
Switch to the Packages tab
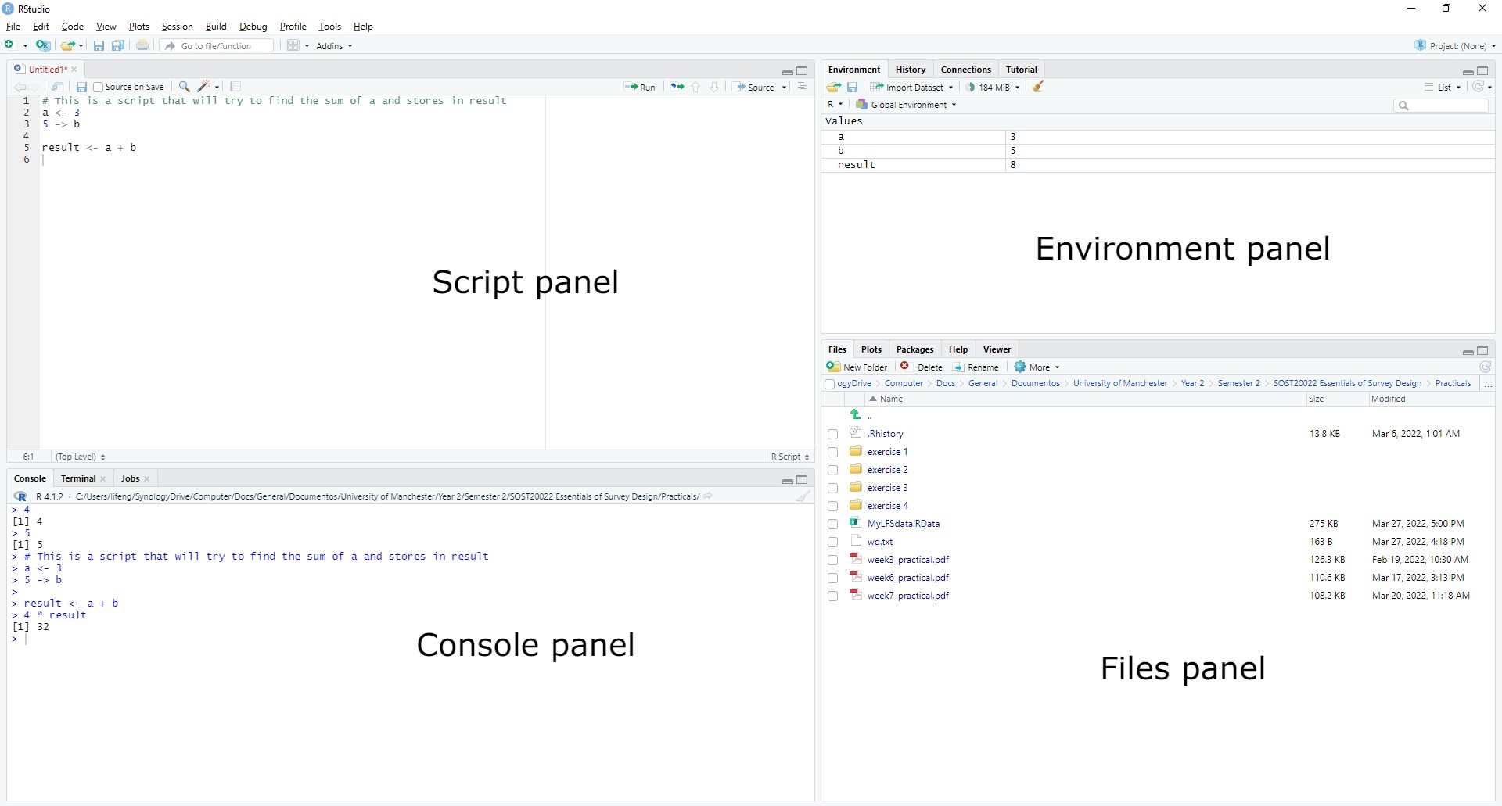click(x=914, y=349)
